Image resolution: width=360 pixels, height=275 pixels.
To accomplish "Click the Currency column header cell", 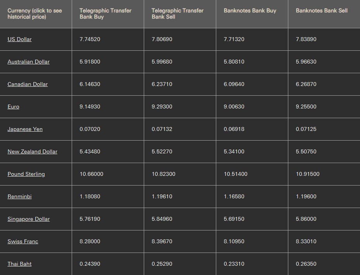I will pos(34,14).
